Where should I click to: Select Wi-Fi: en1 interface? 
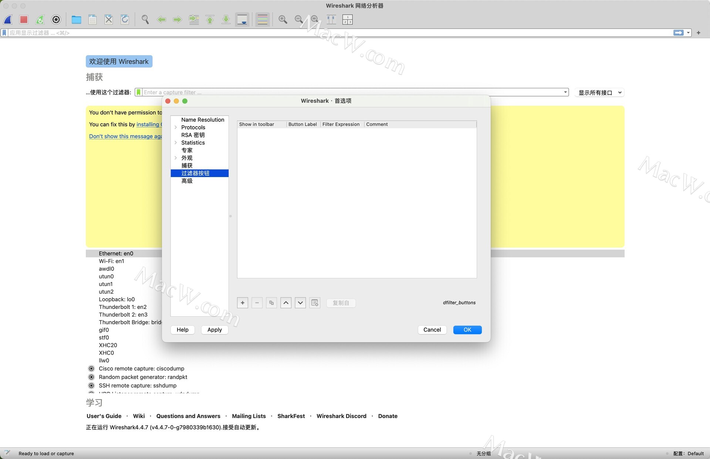coord(111,261)
